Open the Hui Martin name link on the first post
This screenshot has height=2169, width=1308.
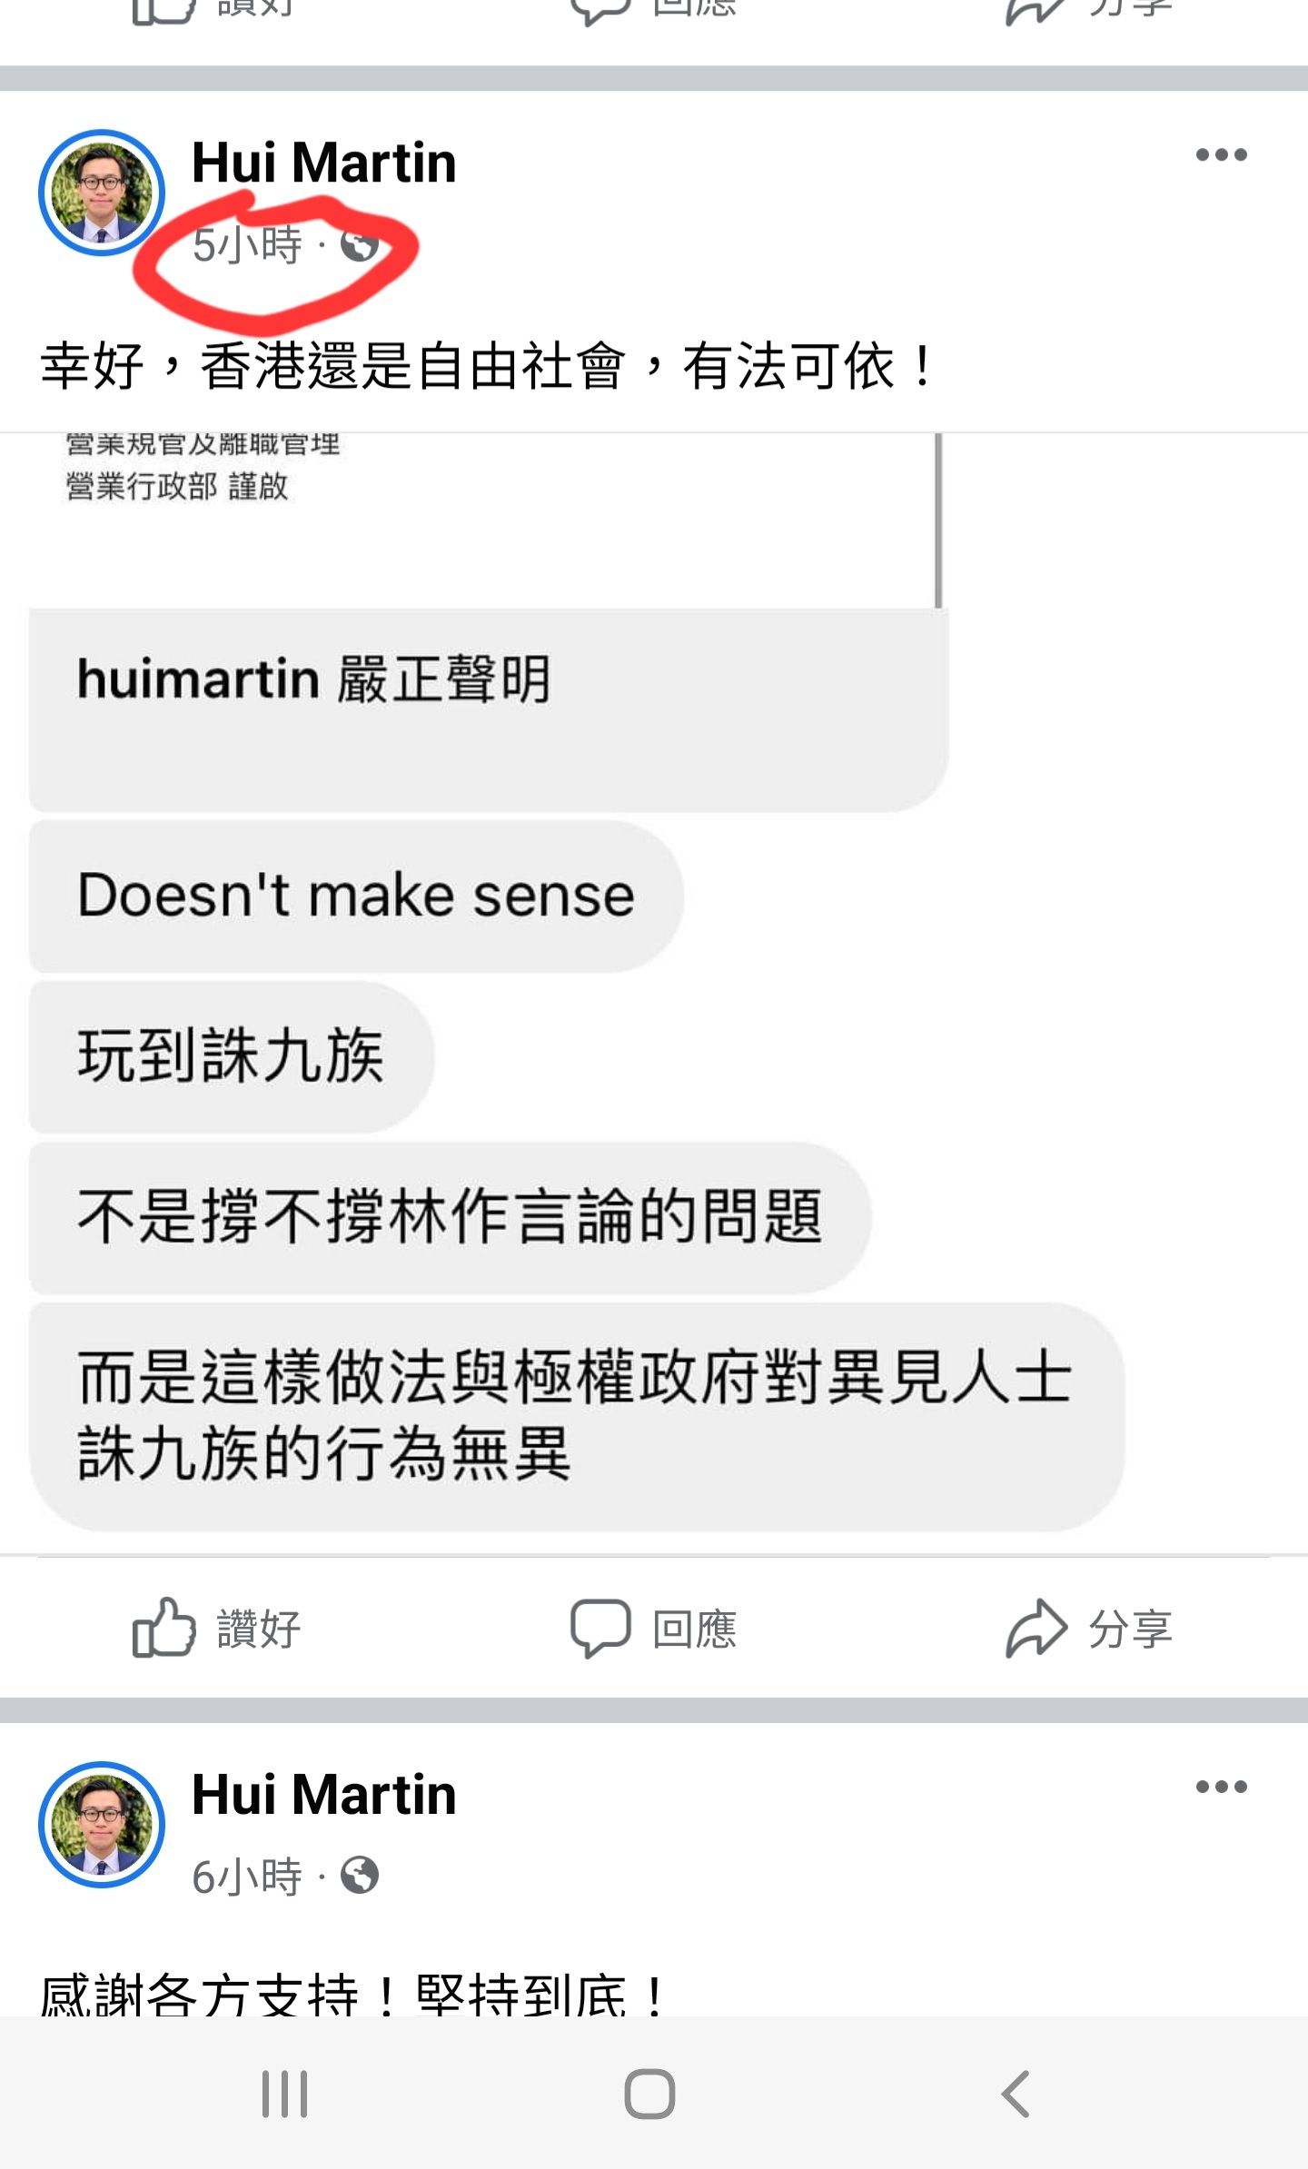[x=323, y=163]
